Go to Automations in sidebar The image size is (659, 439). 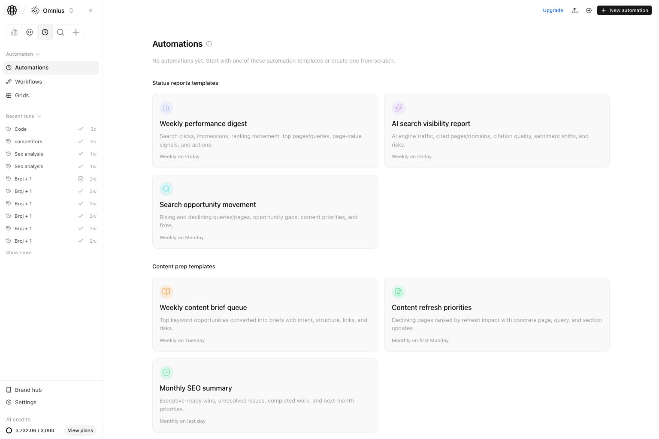click(51, 68)
